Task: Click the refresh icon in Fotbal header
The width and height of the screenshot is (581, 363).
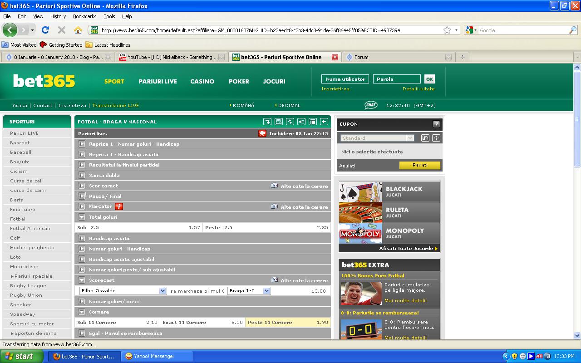Action: pos(290,122)
